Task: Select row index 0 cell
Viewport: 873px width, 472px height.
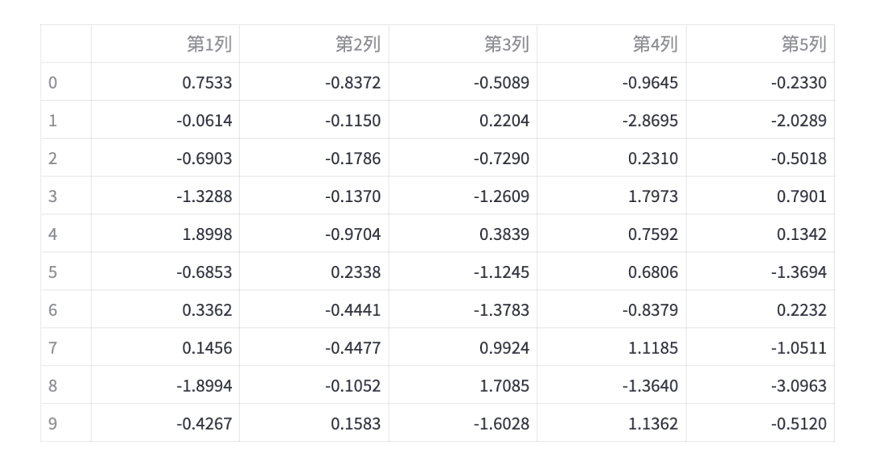Action: (66, 82)
